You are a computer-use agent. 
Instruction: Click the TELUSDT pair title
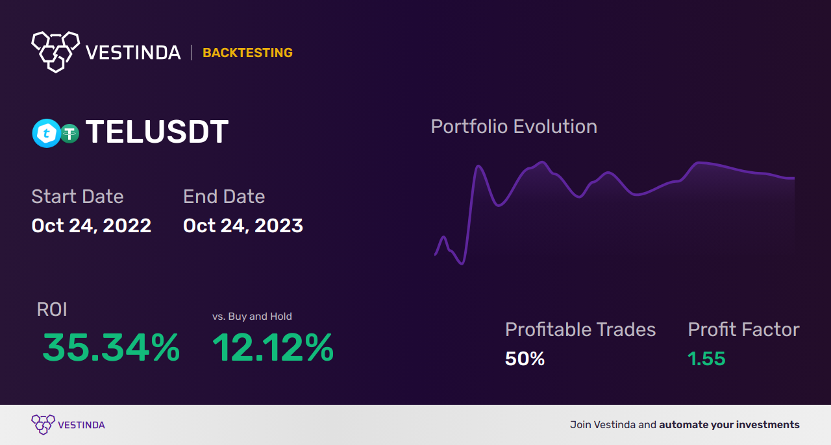[x=156, y=132]
